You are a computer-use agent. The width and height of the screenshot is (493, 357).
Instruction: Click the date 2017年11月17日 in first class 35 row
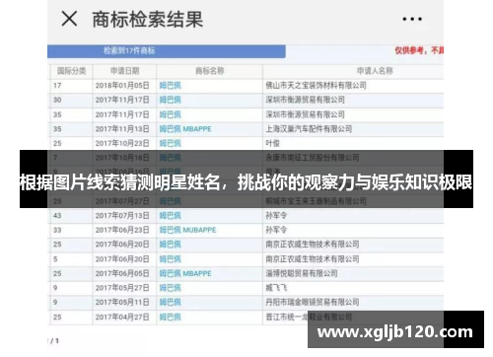pos(122,114)
